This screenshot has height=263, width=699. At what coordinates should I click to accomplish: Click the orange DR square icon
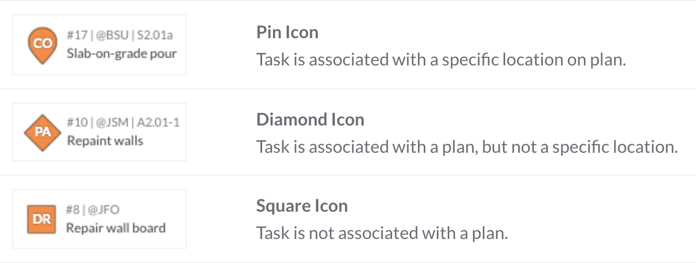42,219
